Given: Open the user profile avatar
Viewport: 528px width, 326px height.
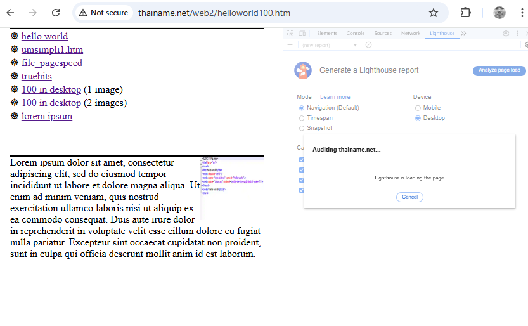Looking at the screenshot, I should 499,13.
